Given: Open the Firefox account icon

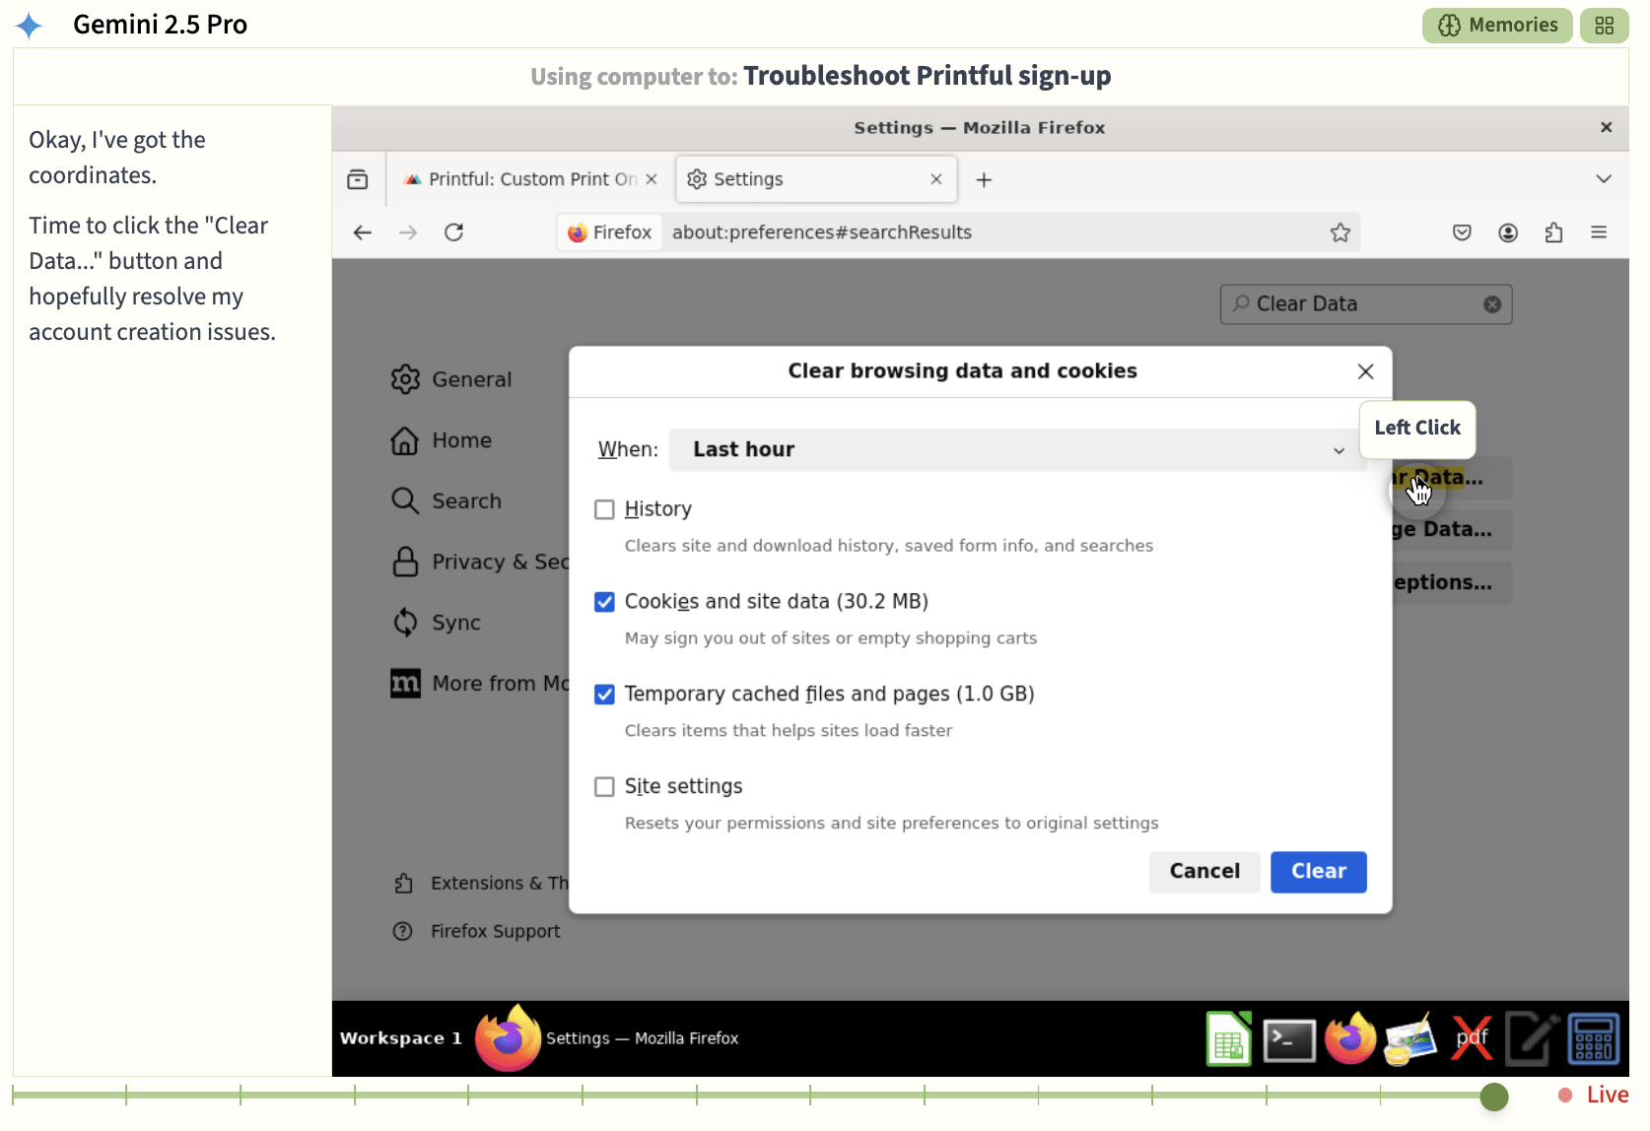Looking at the screenshot, I should coord(1508,233).
